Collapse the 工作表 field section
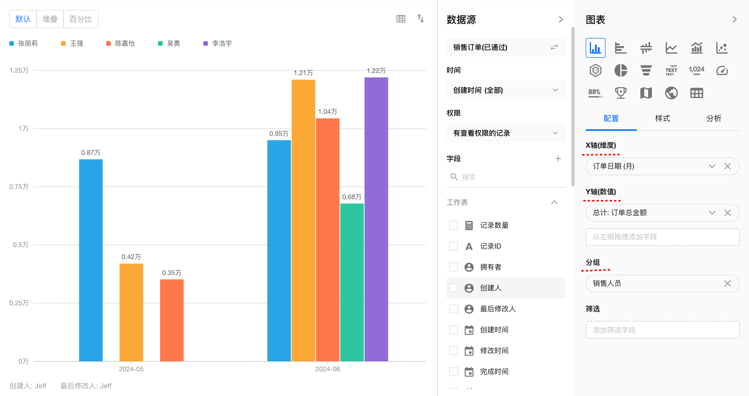Screen dimensions: 749x396 tap(554, 202)
